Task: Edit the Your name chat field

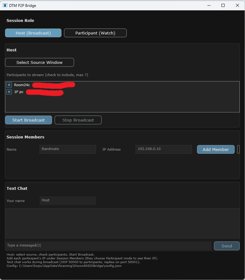Action: coord(67,200)
